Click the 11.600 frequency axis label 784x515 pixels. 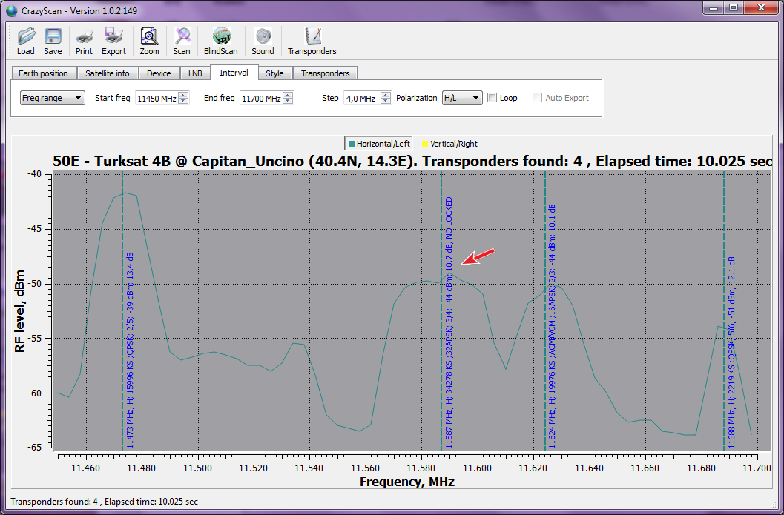click(x=477, y=468)
